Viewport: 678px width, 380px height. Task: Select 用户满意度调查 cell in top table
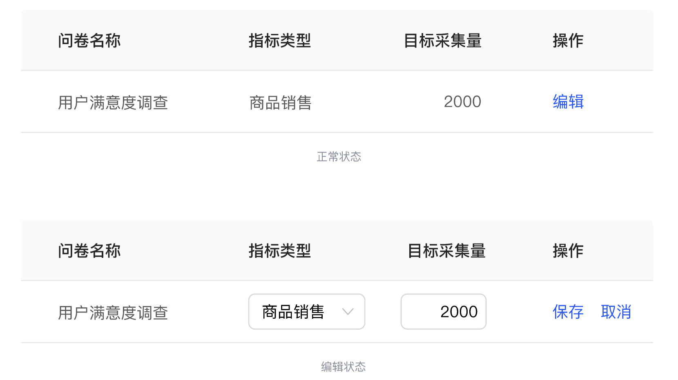click(x=113, y=103)
